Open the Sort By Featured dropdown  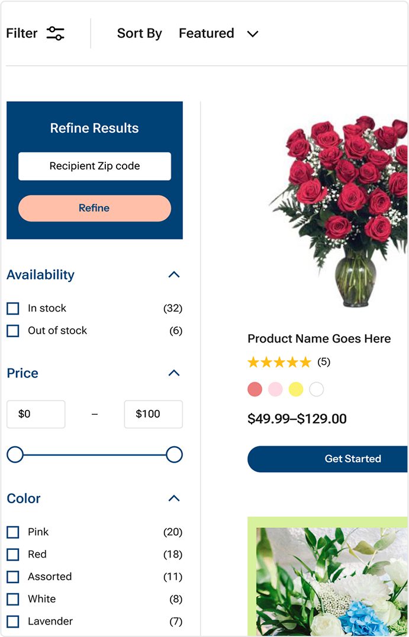[218, 34]
